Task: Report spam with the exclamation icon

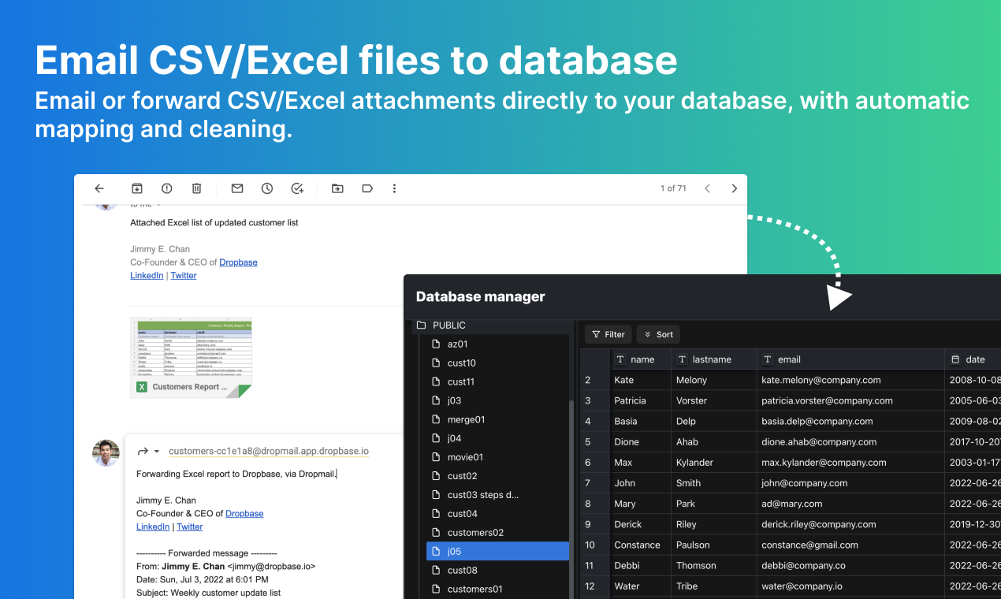Action: point(166,188)
